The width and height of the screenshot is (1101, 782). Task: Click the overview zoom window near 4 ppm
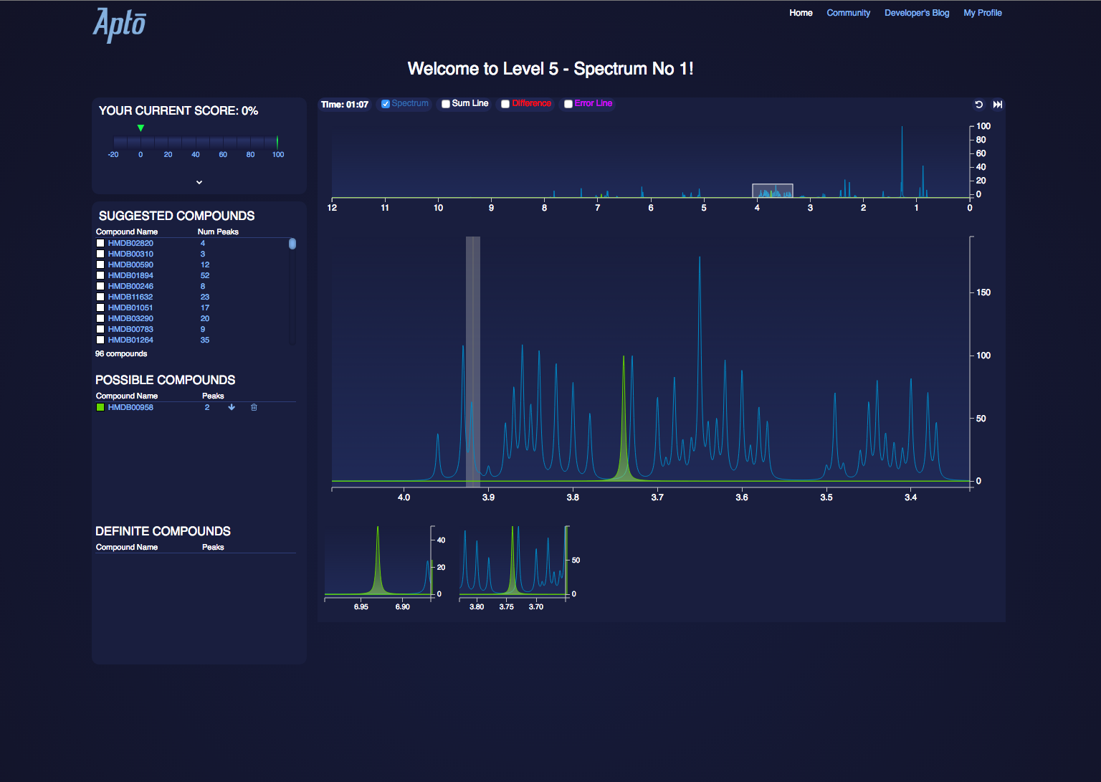click(x=773, y=191)
